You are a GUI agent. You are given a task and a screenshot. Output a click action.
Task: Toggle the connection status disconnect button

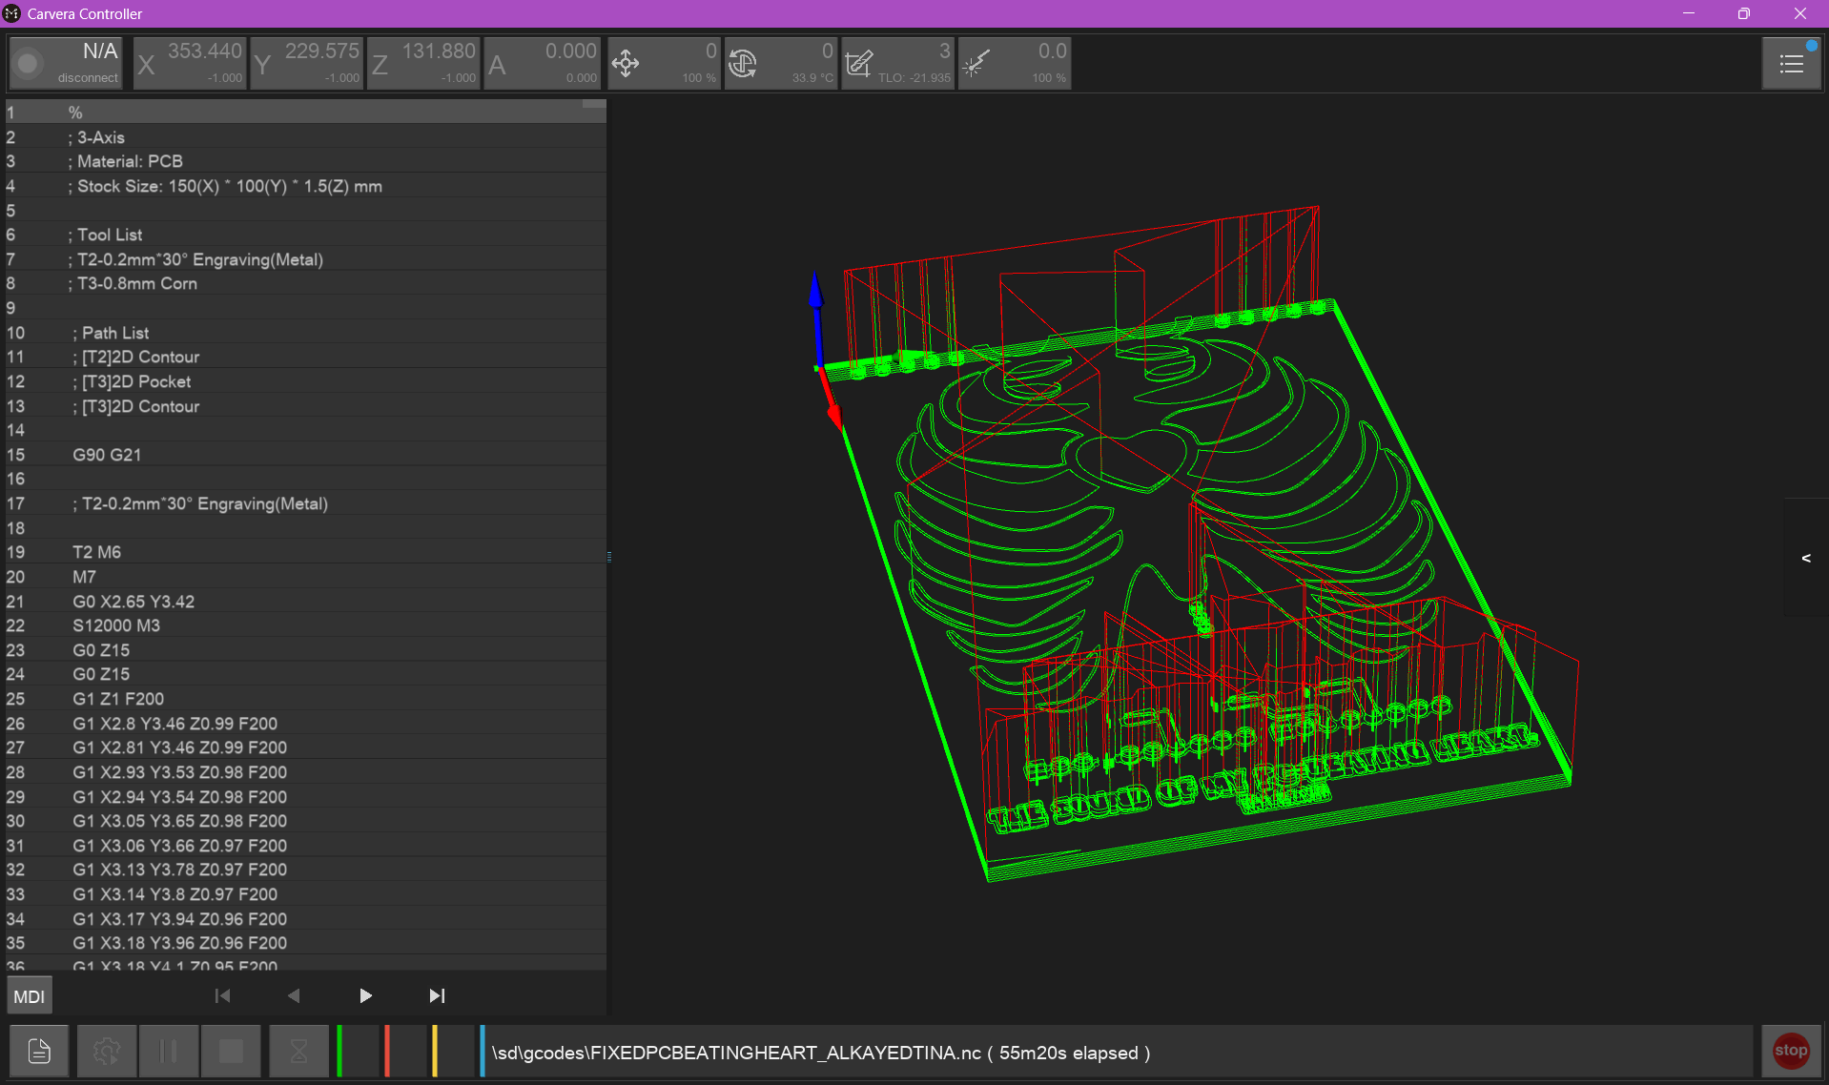[66, 64]
